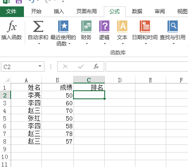
Task: Switch to the Data (数据) tab
Action: pyautogui.click(x=137, y=12)
